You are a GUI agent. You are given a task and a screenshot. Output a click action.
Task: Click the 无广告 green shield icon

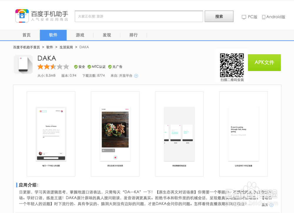coord(110,67)
